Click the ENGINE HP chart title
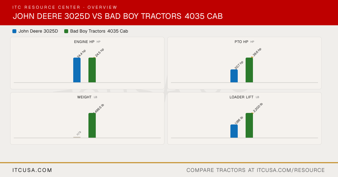Image resolution: width=338 pixels, height=177 pixels. coord(84,42)
